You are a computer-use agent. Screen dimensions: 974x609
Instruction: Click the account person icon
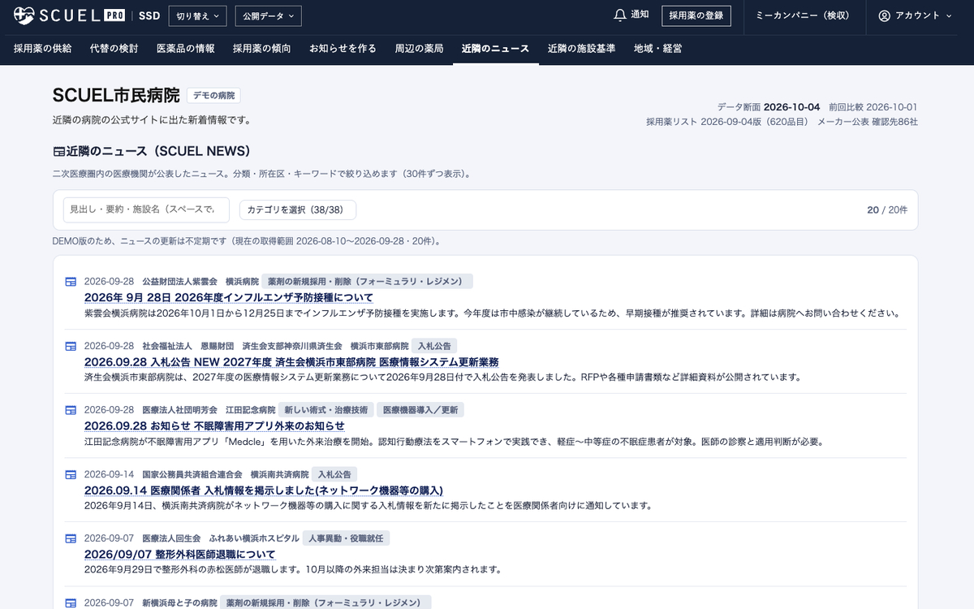click(885, 15)
